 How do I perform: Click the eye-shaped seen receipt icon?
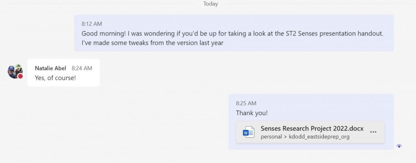(x=399, y=146)
